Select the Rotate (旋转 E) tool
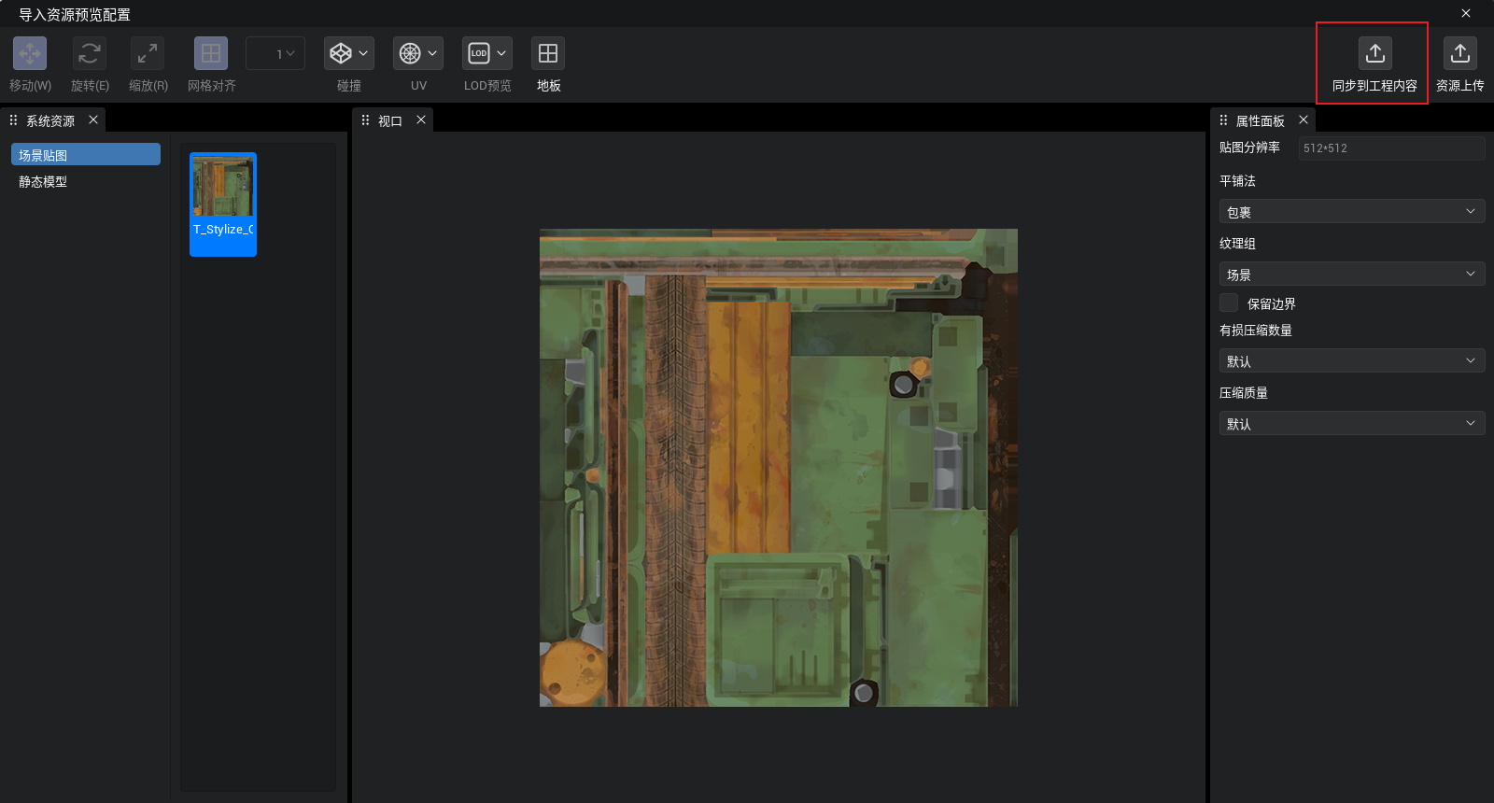This screenshot has width=1494, height=803. point(90,53)
